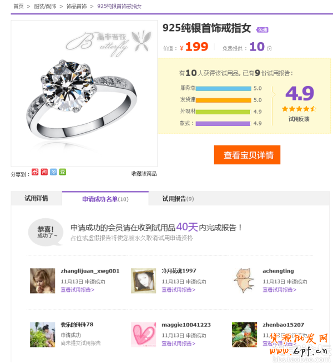
Task: Open the 饰品首饰 breadcrumb link
Action: click(x=77, y=6)
